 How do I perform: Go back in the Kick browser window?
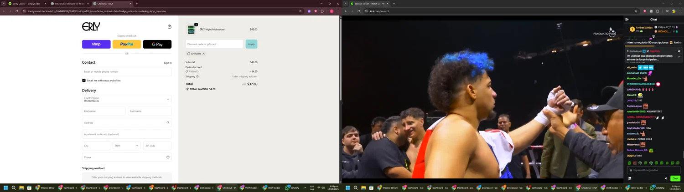(x=346, y=11)
